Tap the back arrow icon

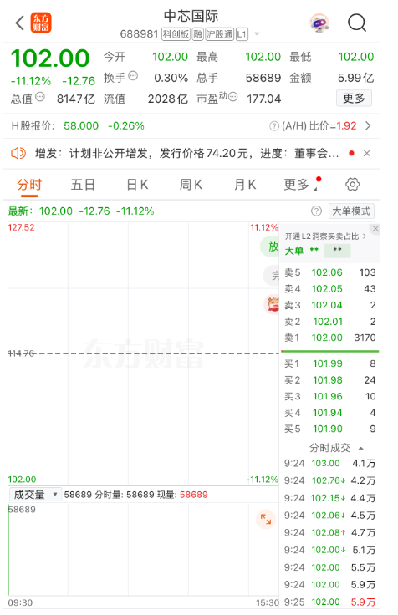19,23
